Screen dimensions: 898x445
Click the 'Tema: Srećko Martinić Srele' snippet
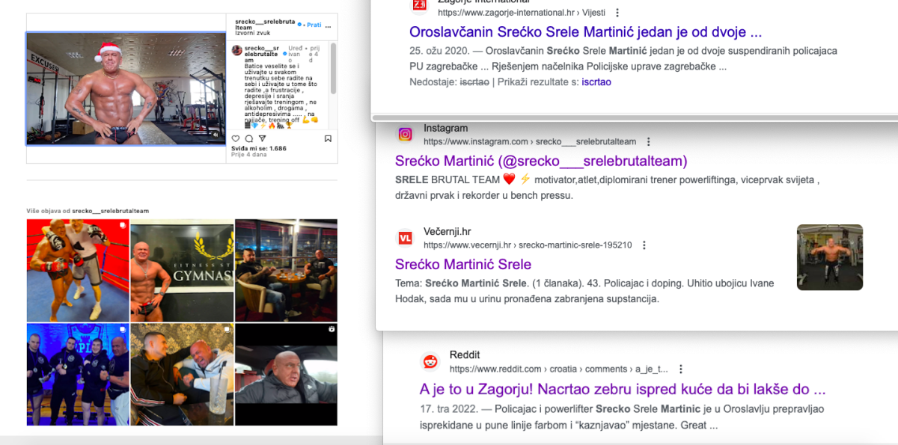point(584,291)
